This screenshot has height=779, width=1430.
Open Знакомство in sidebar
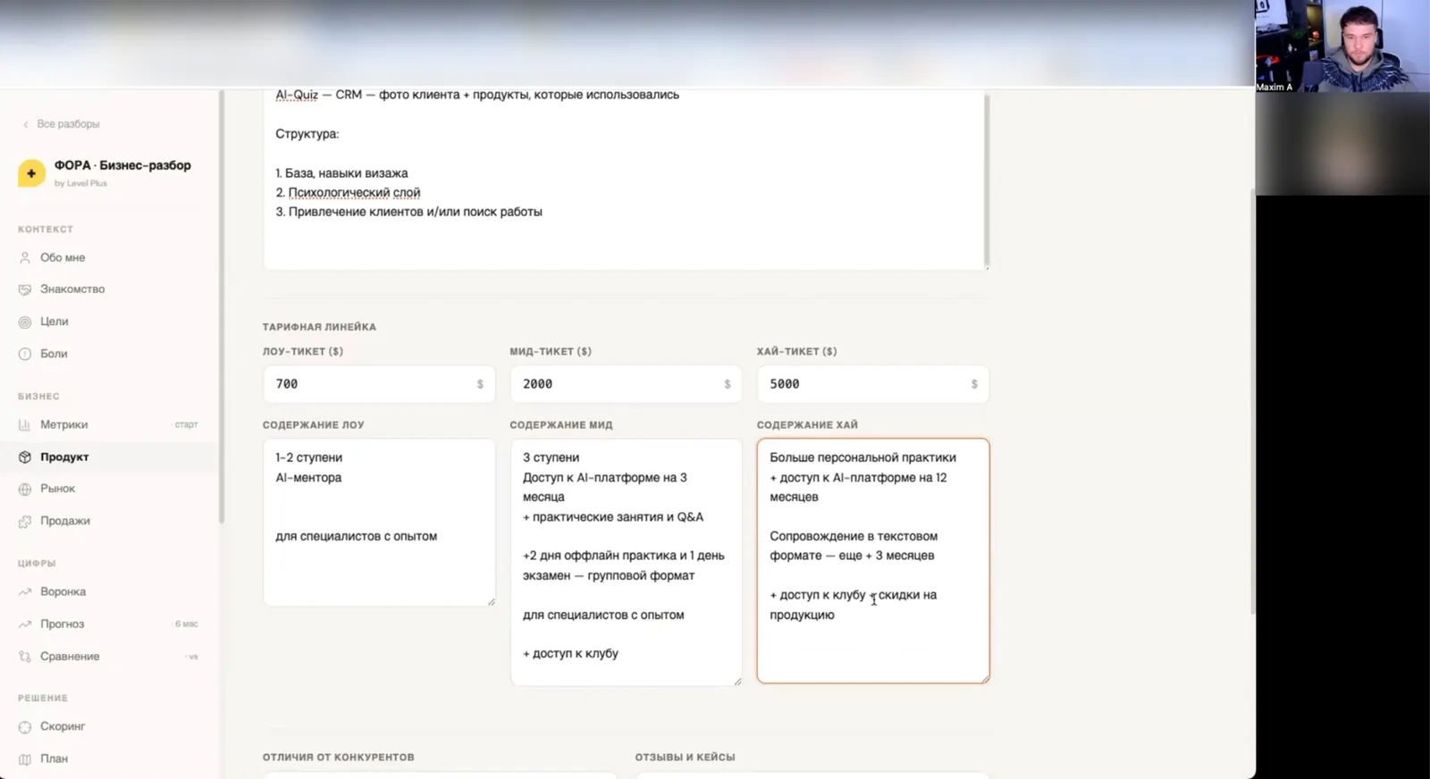(x=72, y=289)
